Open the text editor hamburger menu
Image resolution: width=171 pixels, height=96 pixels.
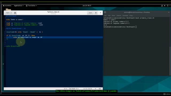pos(96,13)
